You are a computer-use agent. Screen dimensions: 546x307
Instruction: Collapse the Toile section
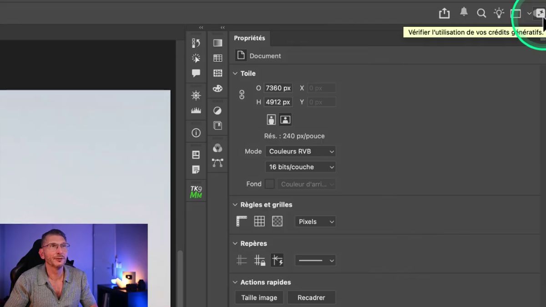[235, 73]
